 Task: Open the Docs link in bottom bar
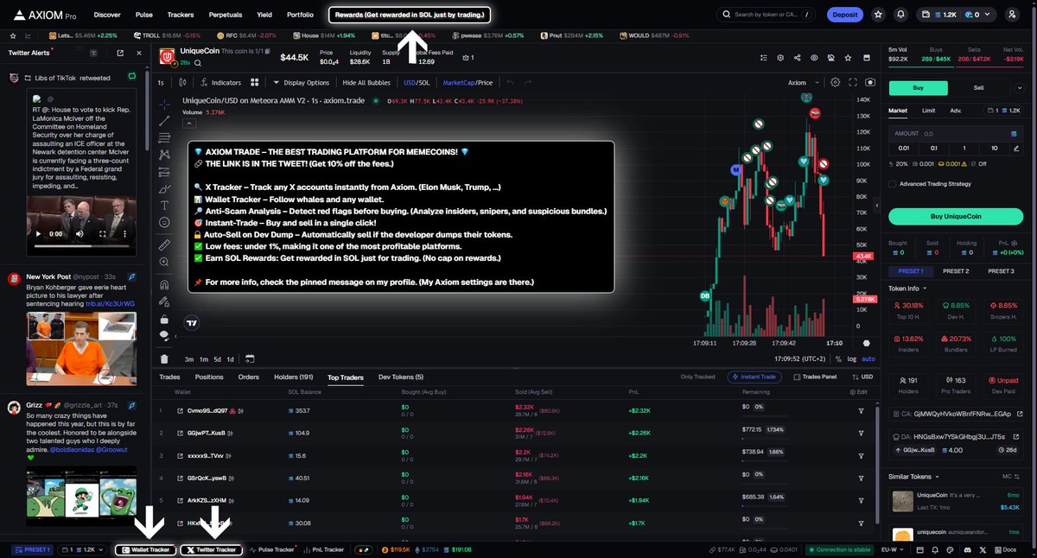[x=1005, y=549]
